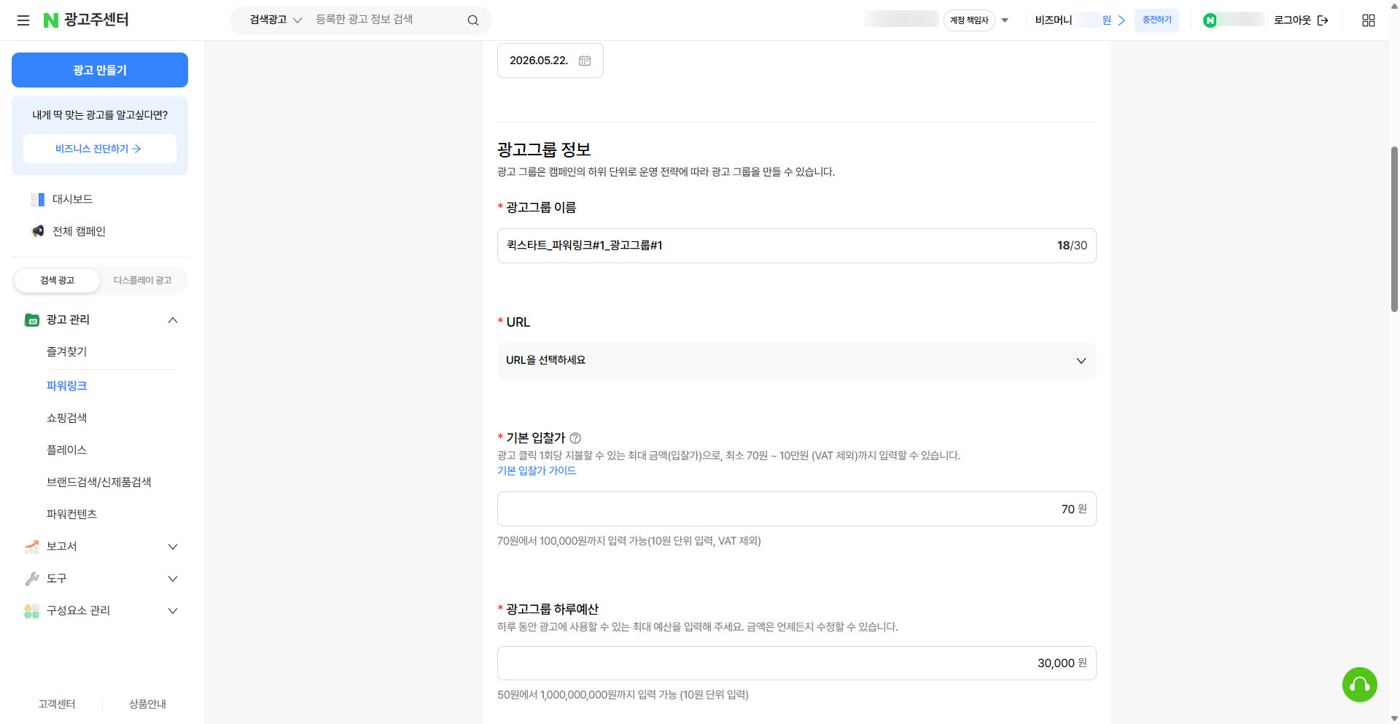The image size is (1400, 724).
Task: Click the 구성요소 관리 icon
Action: 32,611
